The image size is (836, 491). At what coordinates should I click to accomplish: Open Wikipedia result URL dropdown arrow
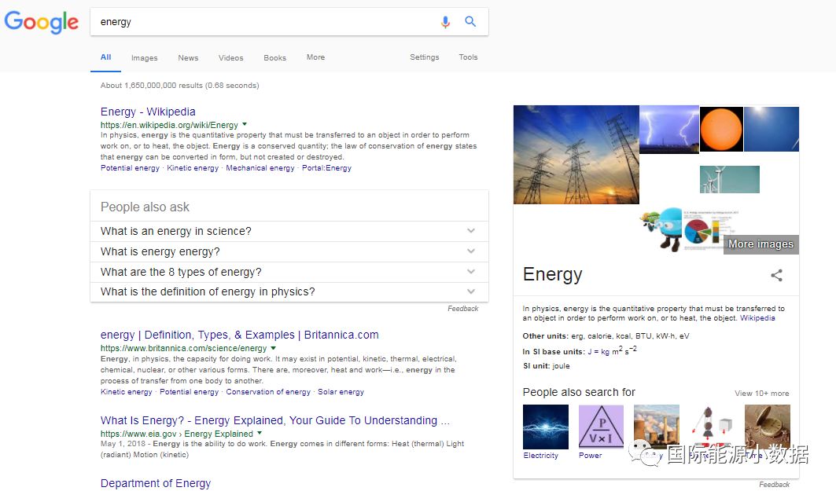pyautogui.click(x=245, y=125)
